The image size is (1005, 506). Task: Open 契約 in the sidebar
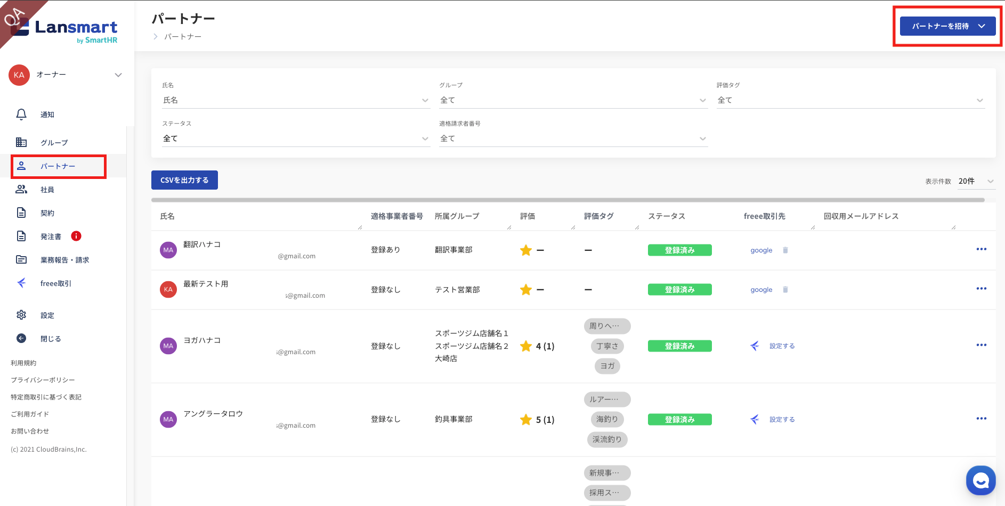(47, 213)
